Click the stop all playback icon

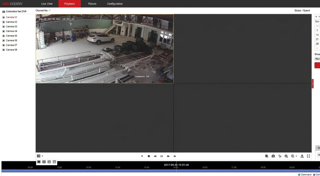267,156
